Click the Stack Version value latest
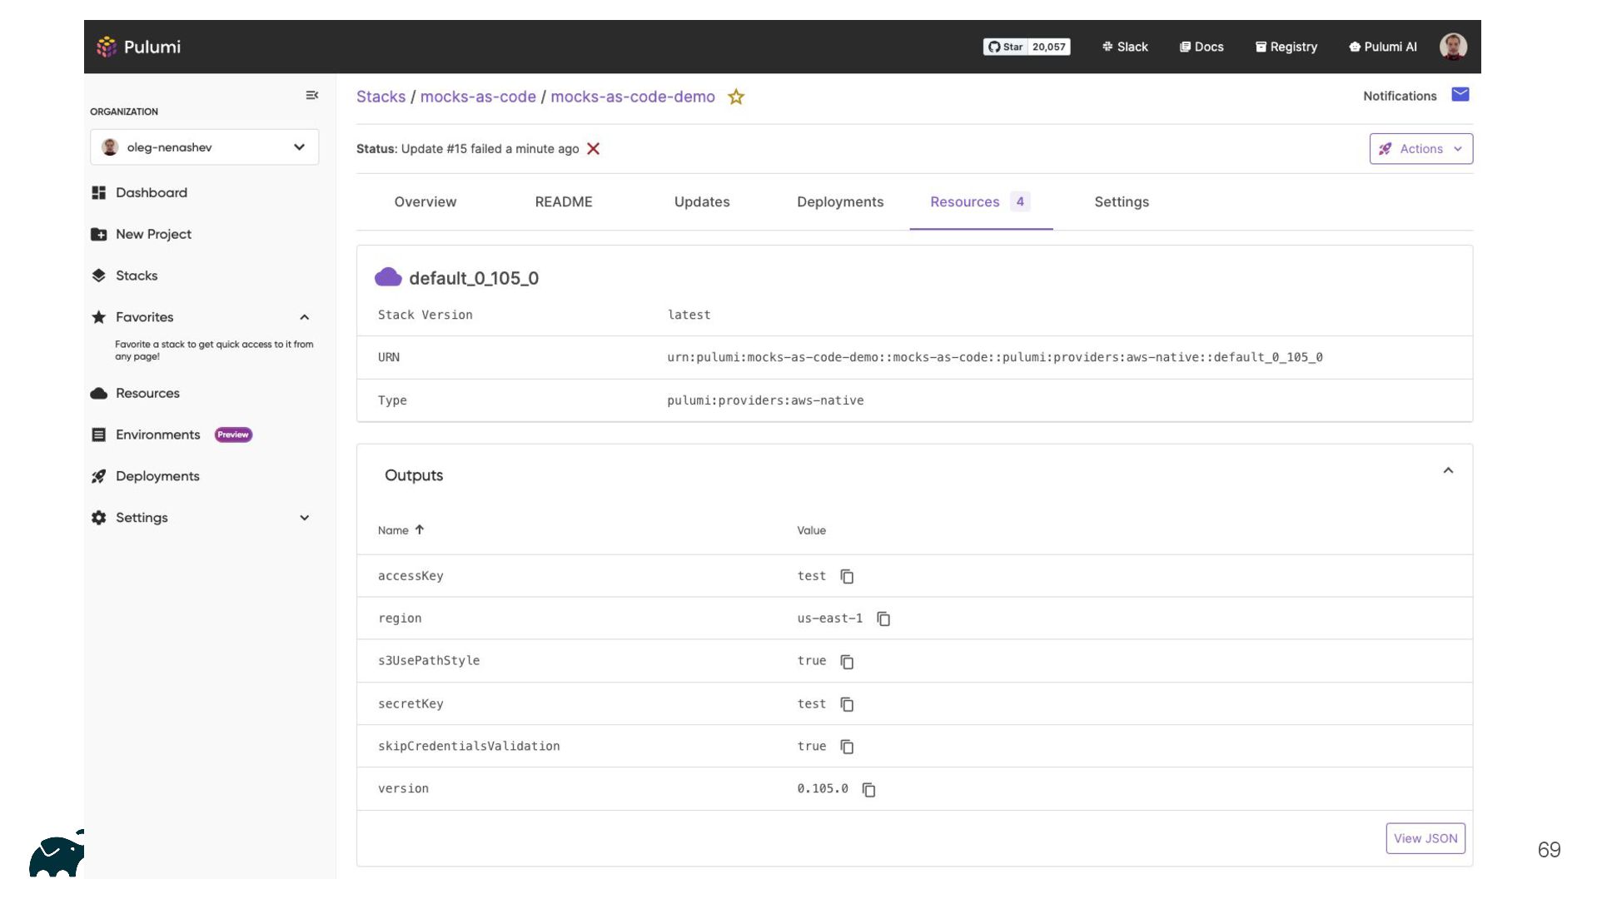The image size is (1597, 899). click(x=689, y=315)
